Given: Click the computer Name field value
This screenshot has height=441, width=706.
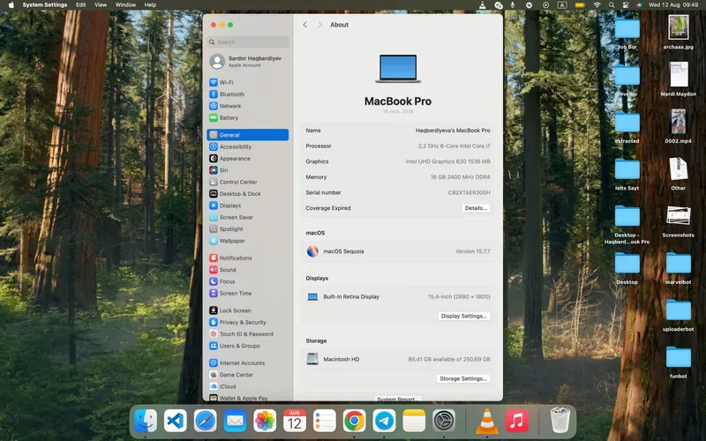Looking at the screenshot, I should [453, 131].
